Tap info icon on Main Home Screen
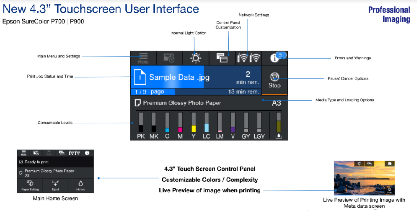 87,153
